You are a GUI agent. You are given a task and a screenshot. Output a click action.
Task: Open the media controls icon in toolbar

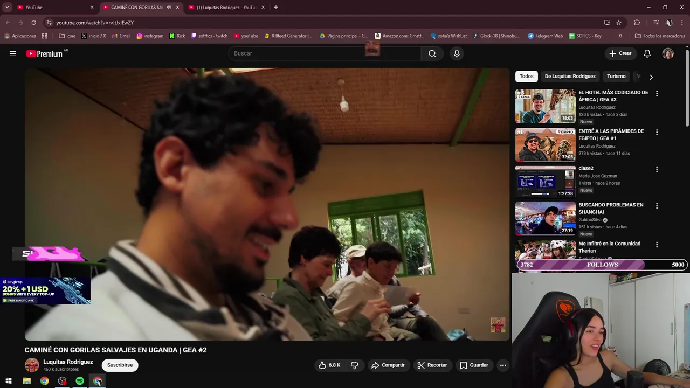[656, 23]
